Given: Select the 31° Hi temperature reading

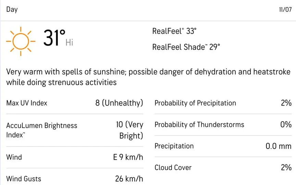Looking at the screenshot, I should pyautogui.click(x=58, y=38).
